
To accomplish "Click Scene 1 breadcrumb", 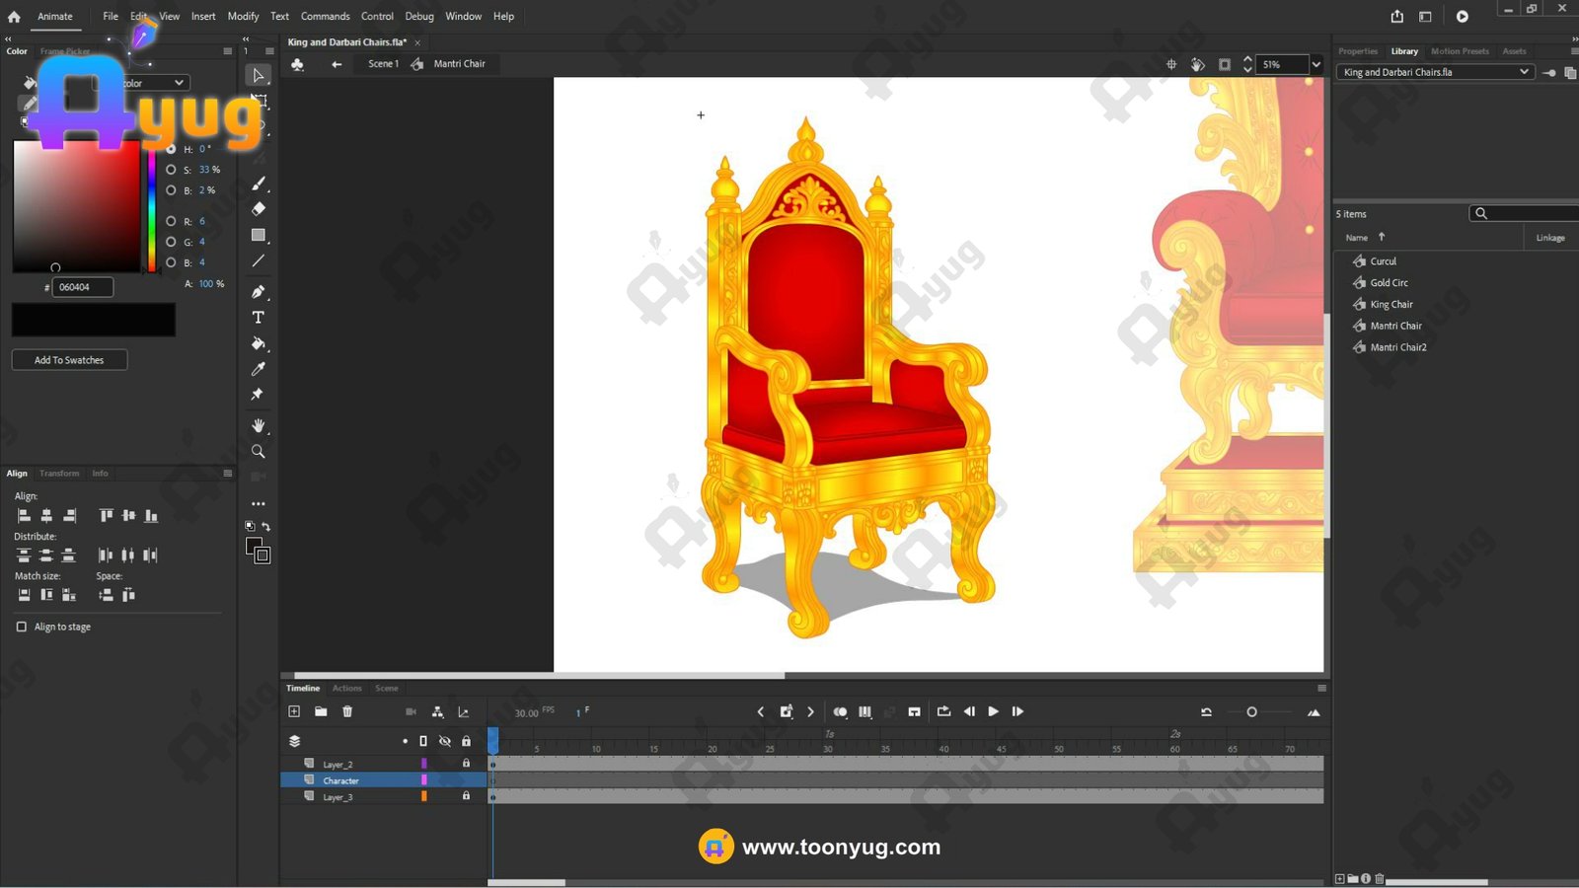I will point(383,64).
